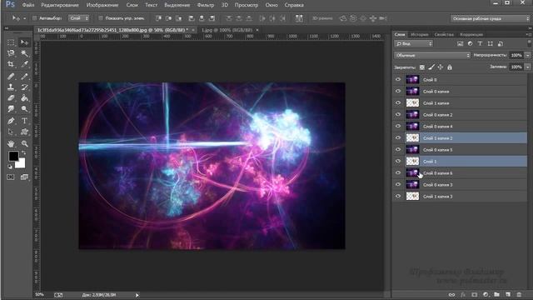The width and height of the screenshot is (533, 300).
Task: Click the link layers icon at panel bottom
Action: pos(451,294)
